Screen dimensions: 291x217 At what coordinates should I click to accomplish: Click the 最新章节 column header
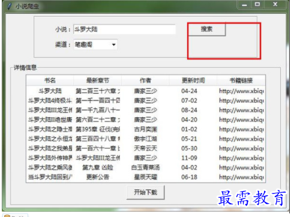pyautogui.click(x=98, y=81)
